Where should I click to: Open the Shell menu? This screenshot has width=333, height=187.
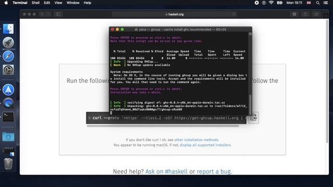(x=35, y=3)
